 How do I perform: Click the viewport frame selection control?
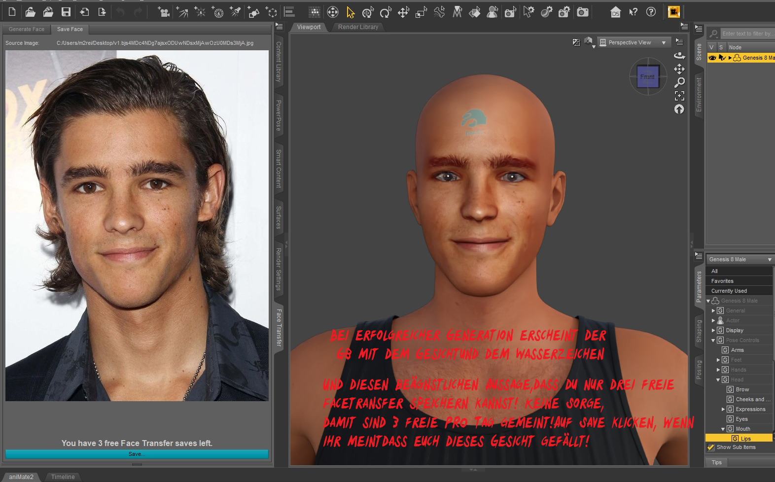click(679, 96)
